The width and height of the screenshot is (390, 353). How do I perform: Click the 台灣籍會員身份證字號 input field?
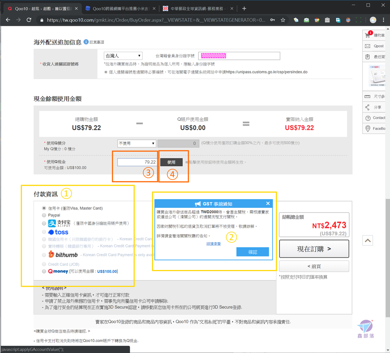coord(239,56)
